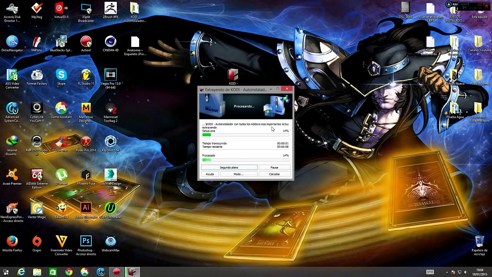Select the Internet Download desktop icon
Viewport: 492px width, 277px height.
[x=12, y=146]
